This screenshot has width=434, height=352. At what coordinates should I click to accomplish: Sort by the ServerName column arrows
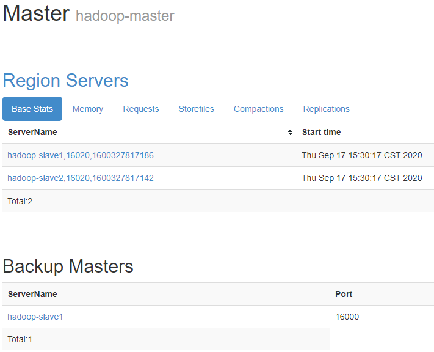click(290, 132)
